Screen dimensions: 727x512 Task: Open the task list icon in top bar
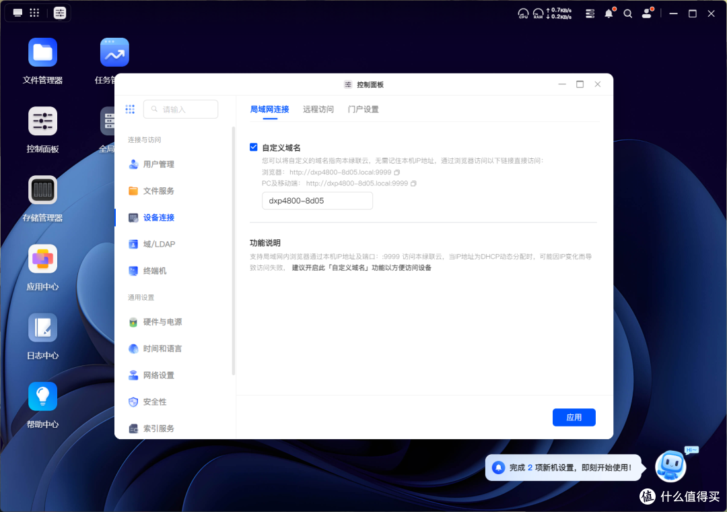click(x=590, y=13)
